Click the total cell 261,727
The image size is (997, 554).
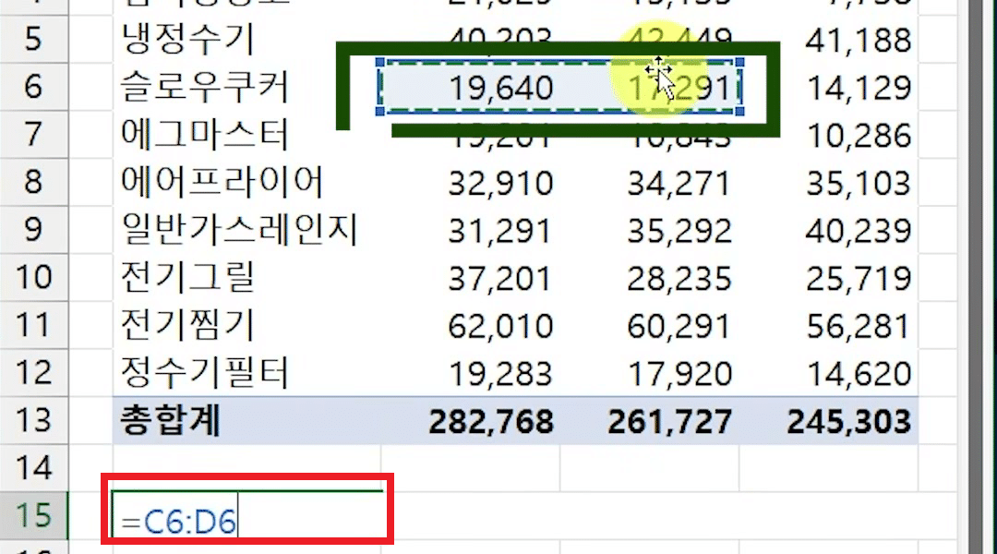coord(650,420)
